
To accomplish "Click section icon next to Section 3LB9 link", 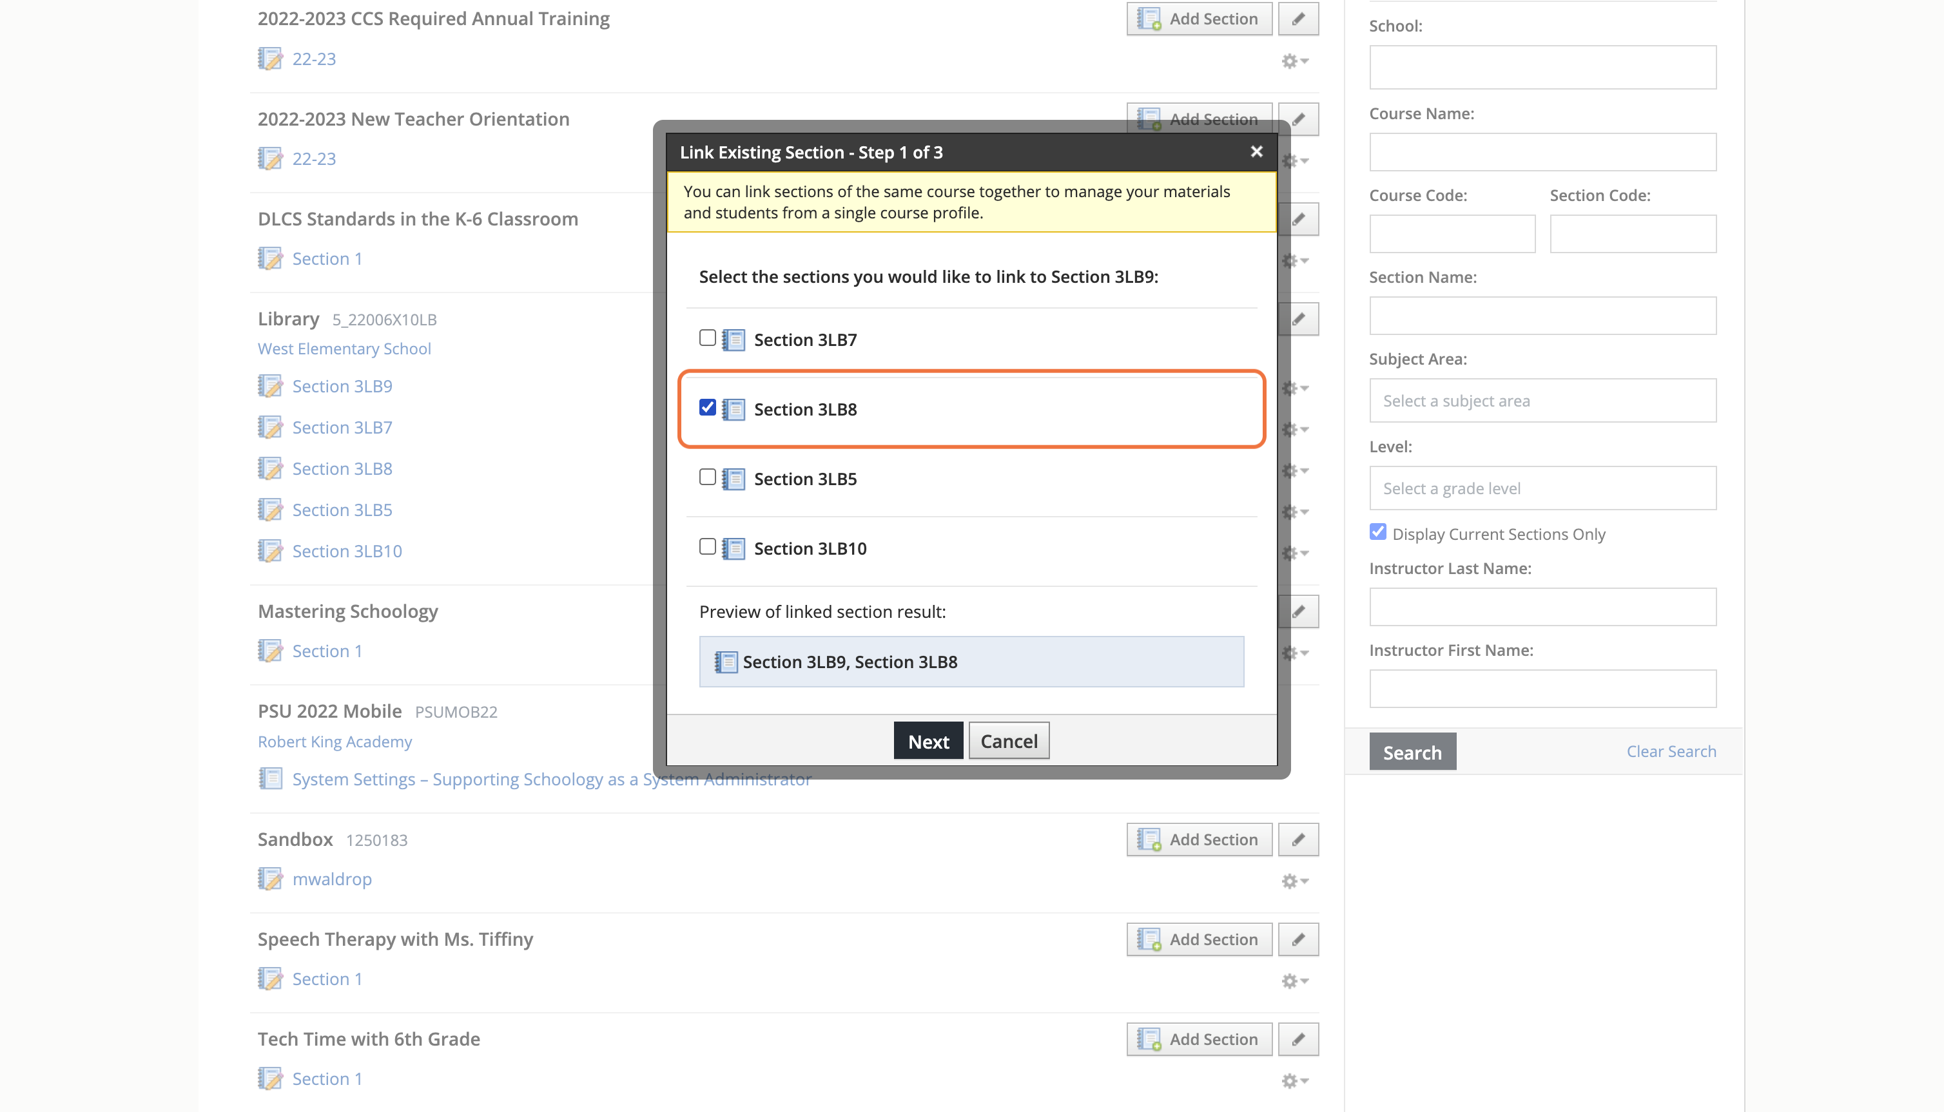I will (x=269, y=387).
